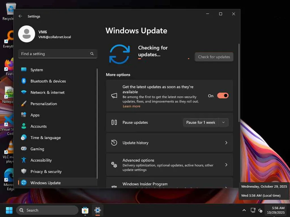Click the Time & language clock icon
The image size is (290, 217).
pyautogui.click(x=24, y=138)
